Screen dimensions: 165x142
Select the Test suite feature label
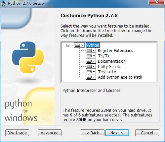coord(107,72)
